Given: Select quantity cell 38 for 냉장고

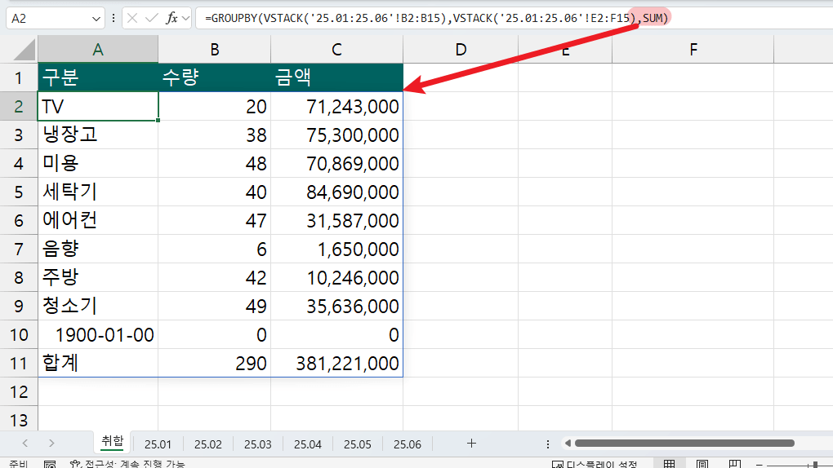Looking at the screenshot, I should click(214, 135).
